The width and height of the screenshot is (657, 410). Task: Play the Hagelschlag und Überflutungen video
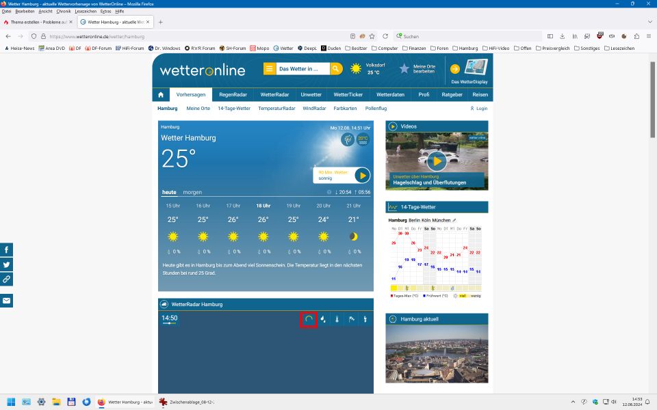coord(437,161)
